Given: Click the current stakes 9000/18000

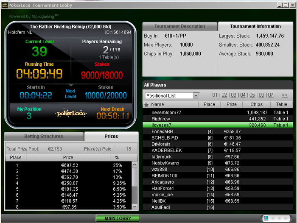Looking at the screenshot, I should [102, 75].
